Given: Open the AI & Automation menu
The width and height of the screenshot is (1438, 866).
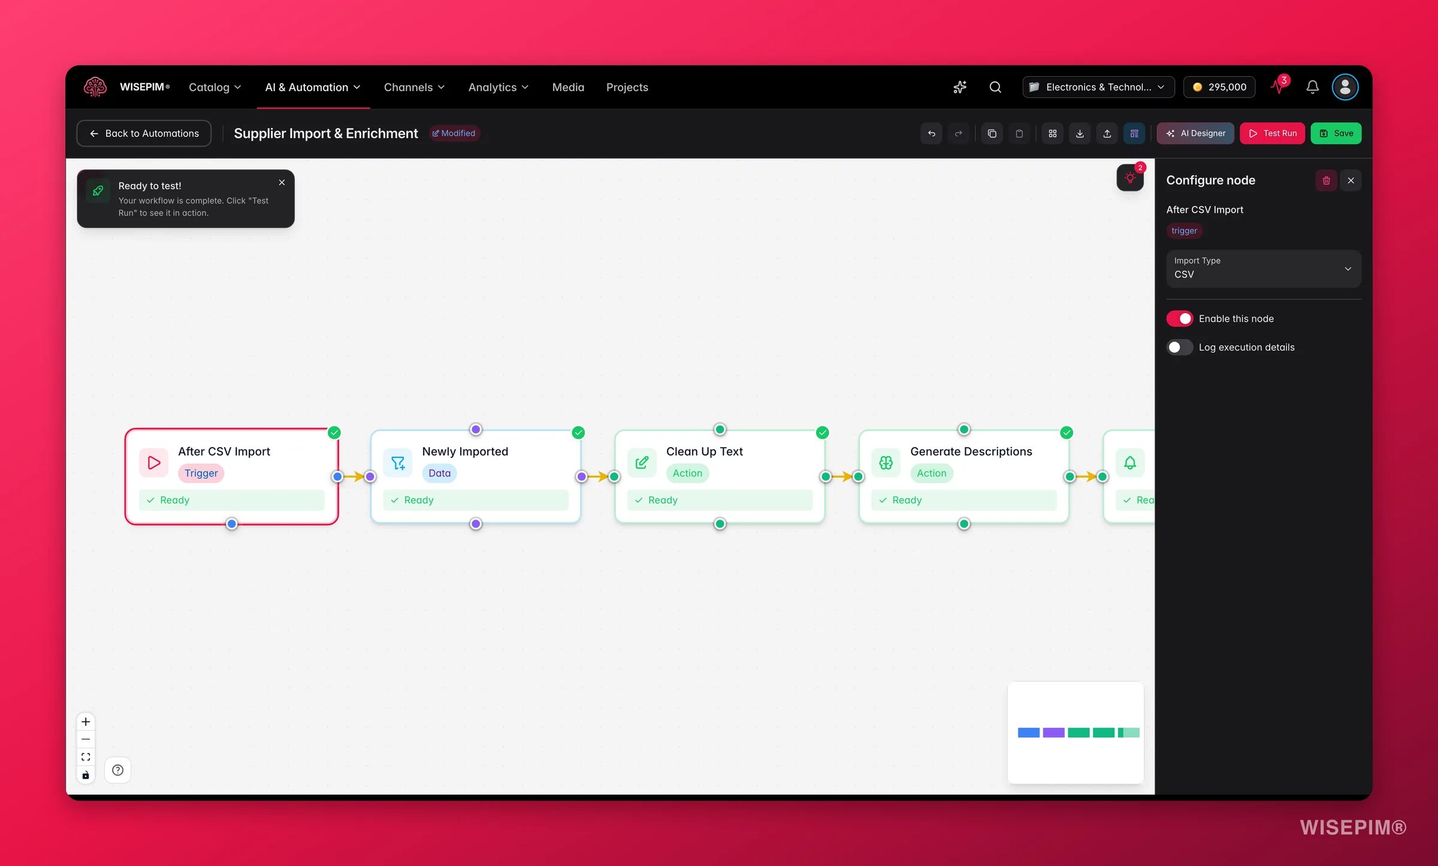Looking at the screenshot, I should pos(313,87).
